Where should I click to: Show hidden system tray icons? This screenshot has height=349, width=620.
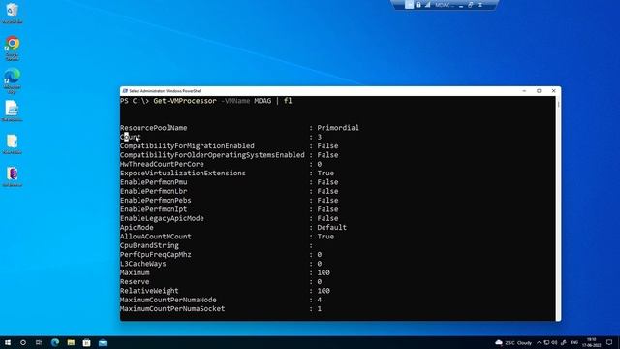click(539, 342)
